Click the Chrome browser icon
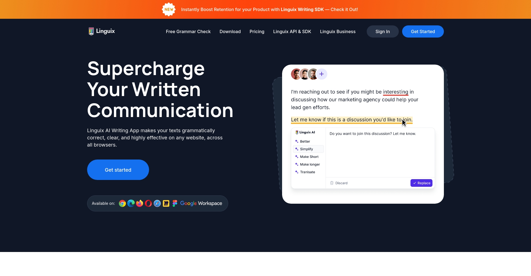This screenshot has height=276, width=531. point(122,203)
